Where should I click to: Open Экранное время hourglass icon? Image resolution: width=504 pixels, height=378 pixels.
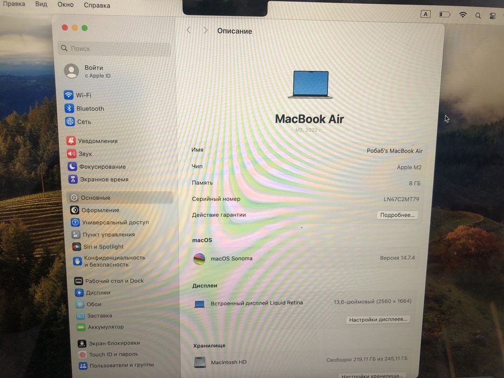73,179
